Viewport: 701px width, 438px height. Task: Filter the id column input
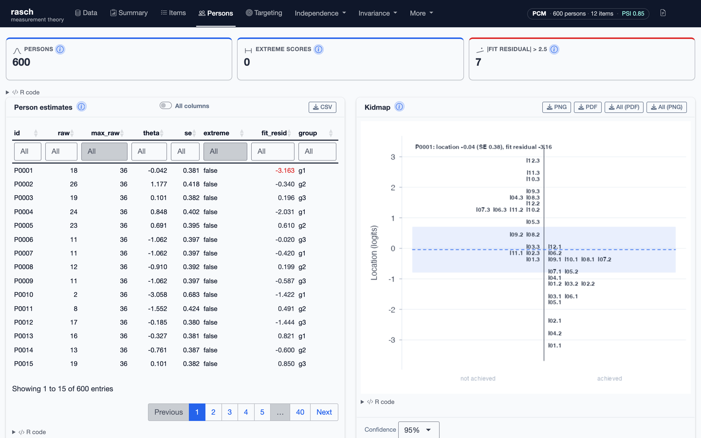[x=28, y=151]
